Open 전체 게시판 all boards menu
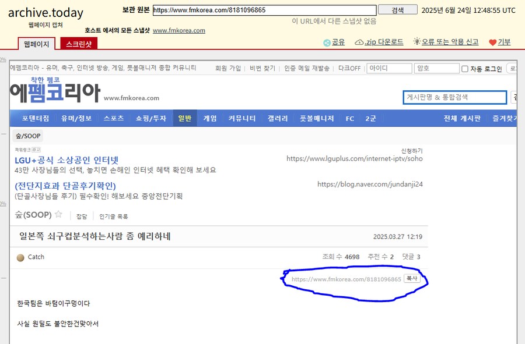 pyautogui.click(x=462, y=118)
